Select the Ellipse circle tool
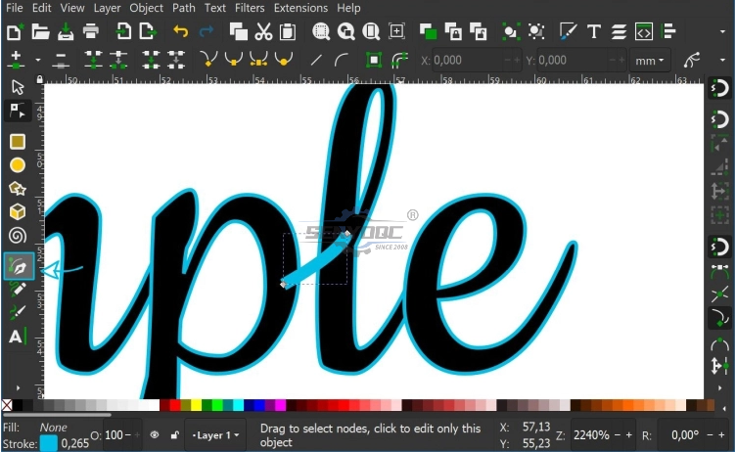This screenshot has height=452, width=736. [x=18, y=164]
